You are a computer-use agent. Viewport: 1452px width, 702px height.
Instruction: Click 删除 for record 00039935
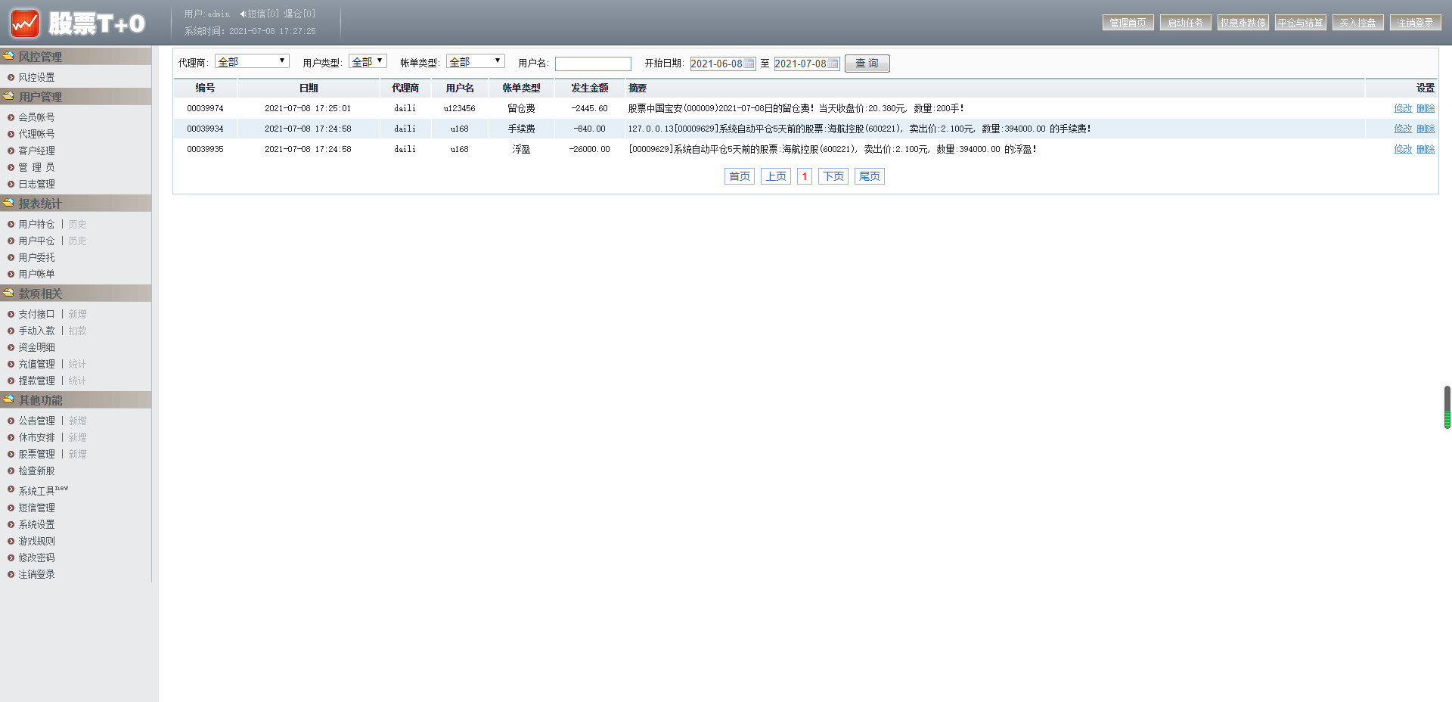click(x=1426, y=149)
